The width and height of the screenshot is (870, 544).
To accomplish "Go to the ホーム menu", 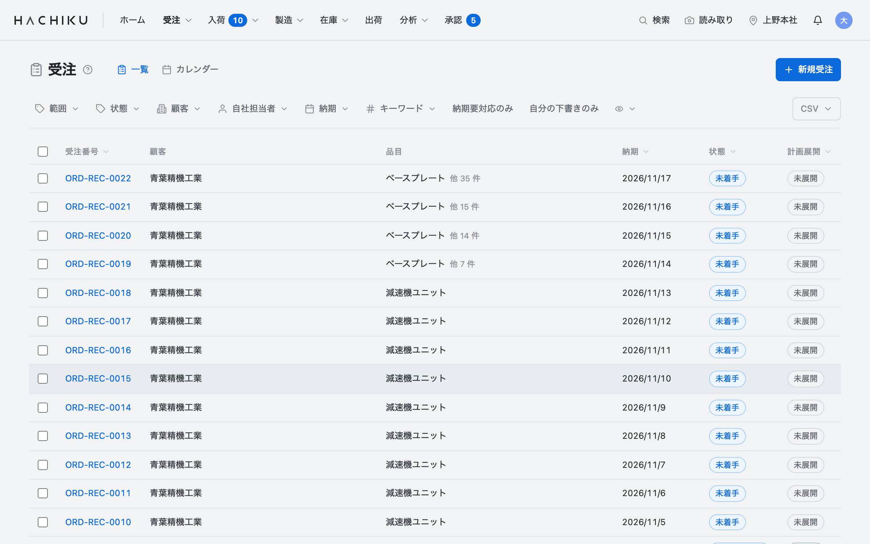I will 133,20.
